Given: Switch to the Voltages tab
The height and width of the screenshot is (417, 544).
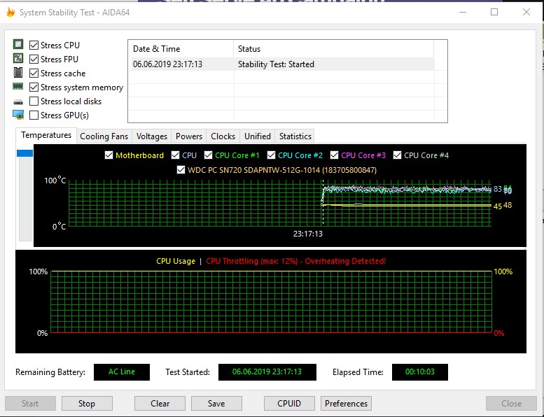Looking at the screenshot, I should [x=152, y=136].
